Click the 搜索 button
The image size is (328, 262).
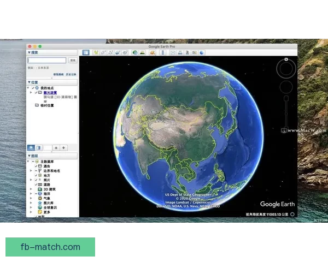(x=73, y=61)
